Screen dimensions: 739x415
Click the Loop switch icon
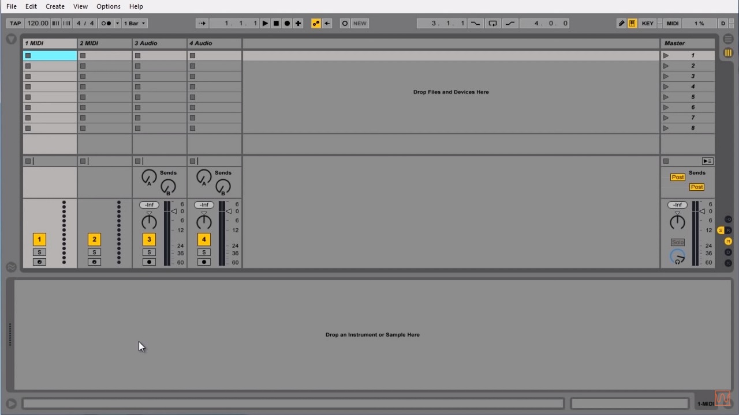click(492, 24)
